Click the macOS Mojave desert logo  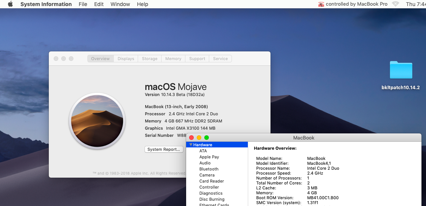[97, 121]
